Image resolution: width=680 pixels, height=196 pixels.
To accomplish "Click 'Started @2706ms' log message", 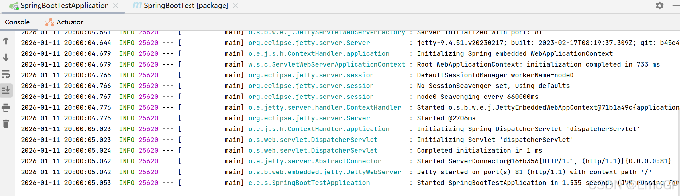I will click(x=446, y=118).
